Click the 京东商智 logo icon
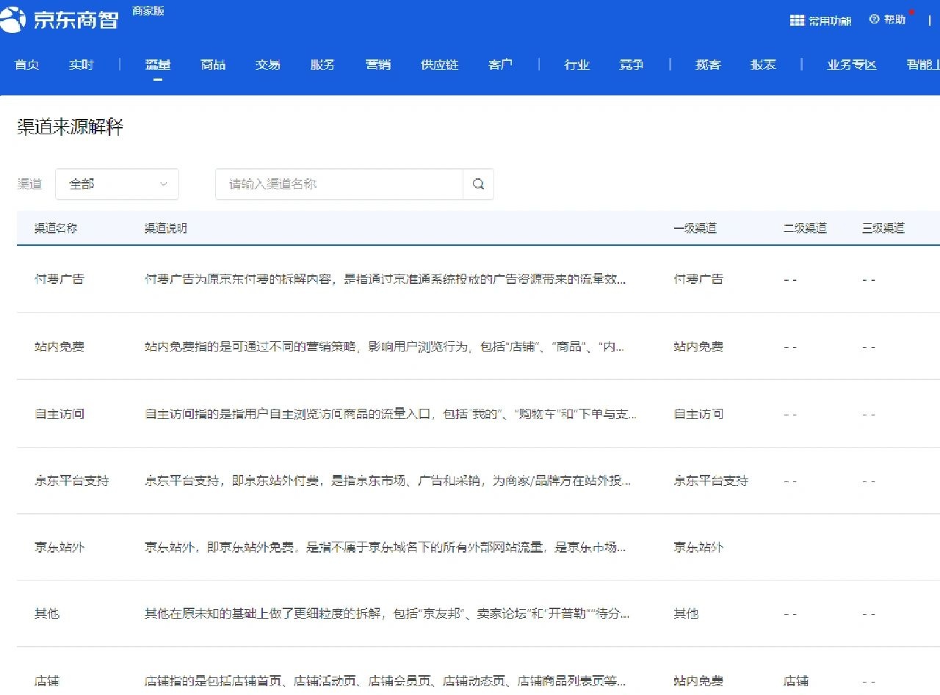The height and width of the screenshot is (695, 940). (x=13, y=20)
